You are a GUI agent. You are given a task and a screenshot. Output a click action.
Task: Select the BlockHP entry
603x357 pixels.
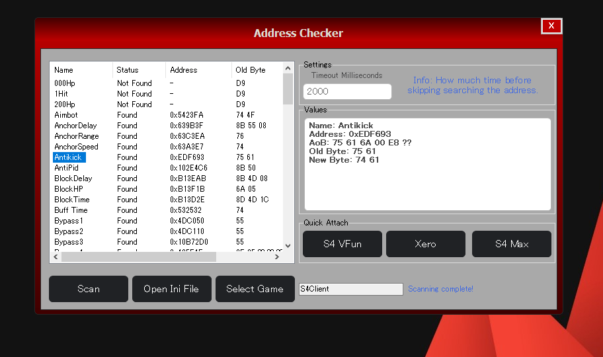69,189
